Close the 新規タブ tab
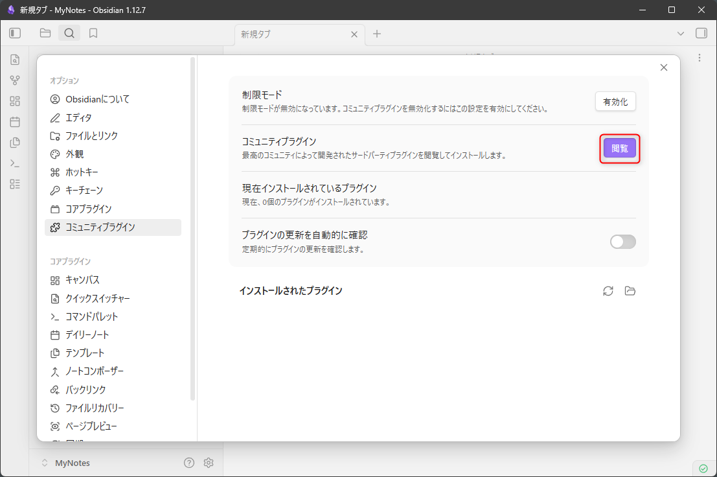The height and width of the screenshot is (477, 717). point(354,34)
